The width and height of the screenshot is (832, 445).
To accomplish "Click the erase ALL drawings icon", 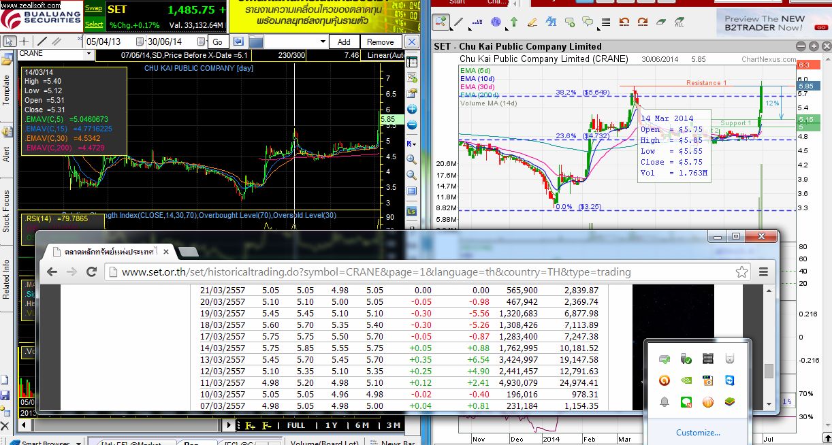I will click(x=679, y=22).
